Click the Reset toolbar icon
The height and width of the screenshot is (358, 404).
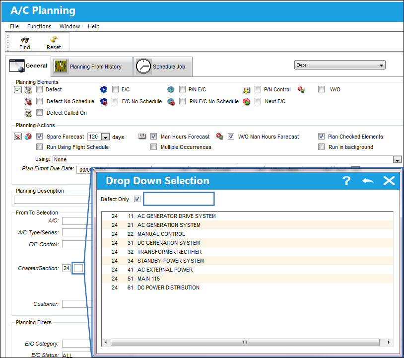click(x=54, y=39)
